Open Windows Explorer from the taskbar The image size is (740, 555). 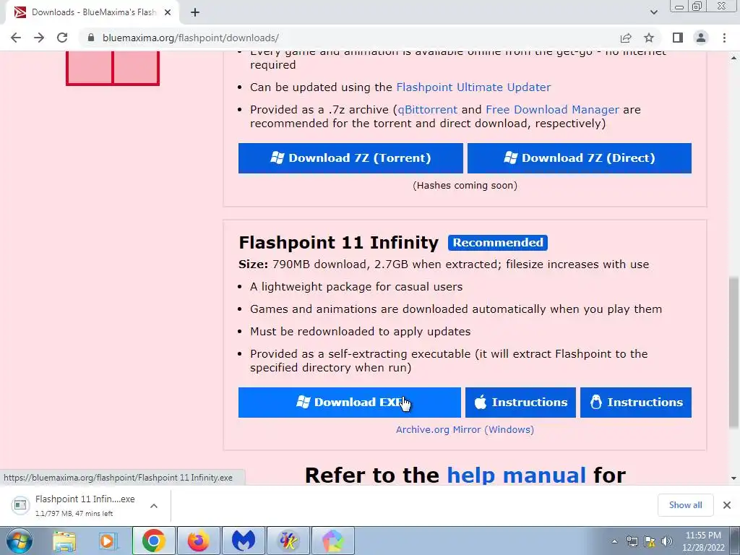click(x=64, y=541)
